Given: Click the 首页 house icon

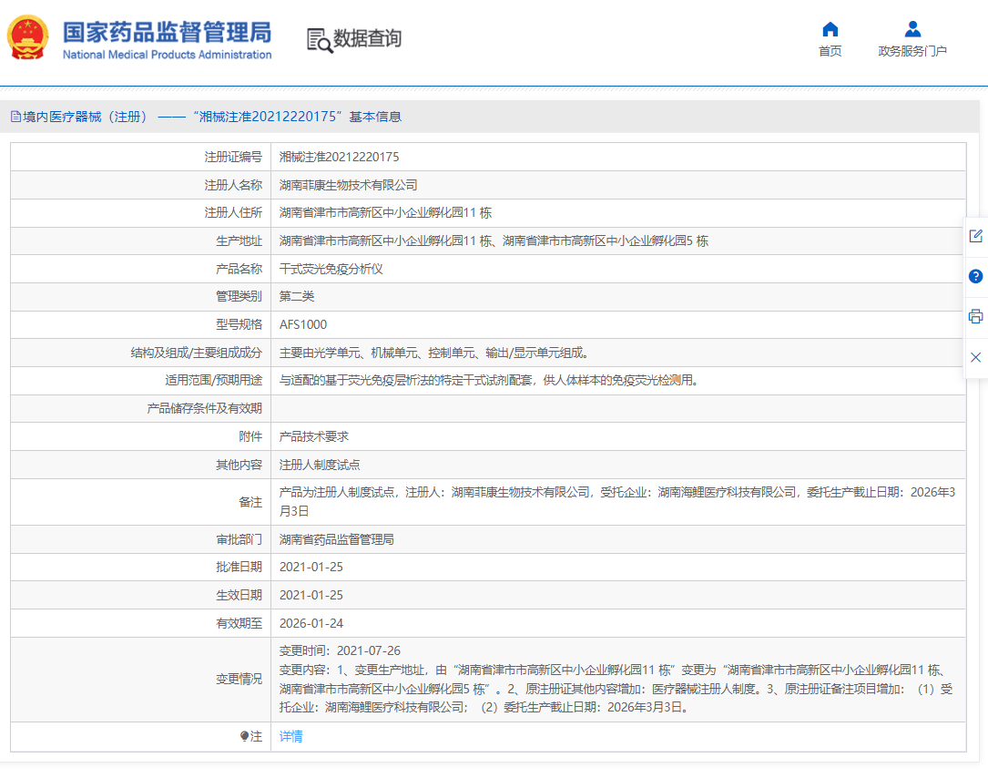Looking at the screenshot, I should pyautogui.click(x=830, y=29).
